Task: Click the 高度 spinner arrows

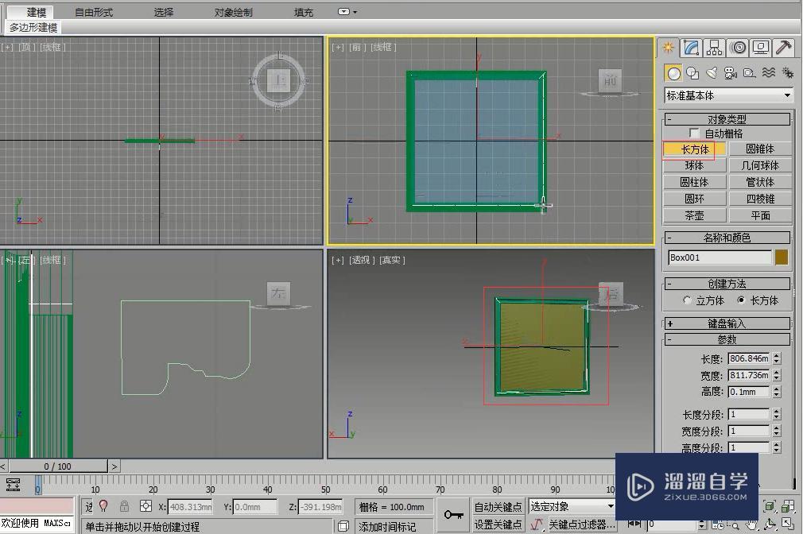Action: (777, 392)
